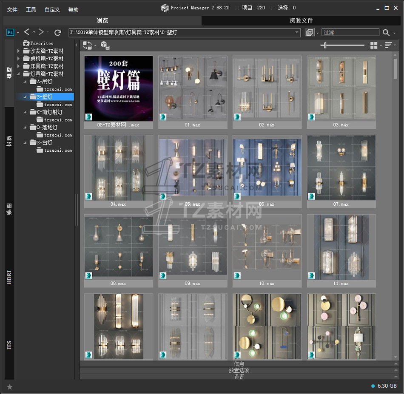Switch to the 资源文件 tab
Viewport: 404px width, 394px height.
click(x=301, y=20)
